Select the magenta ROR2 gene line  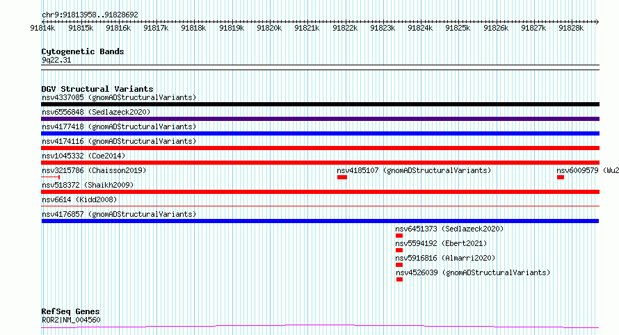(x=320, y=327)
